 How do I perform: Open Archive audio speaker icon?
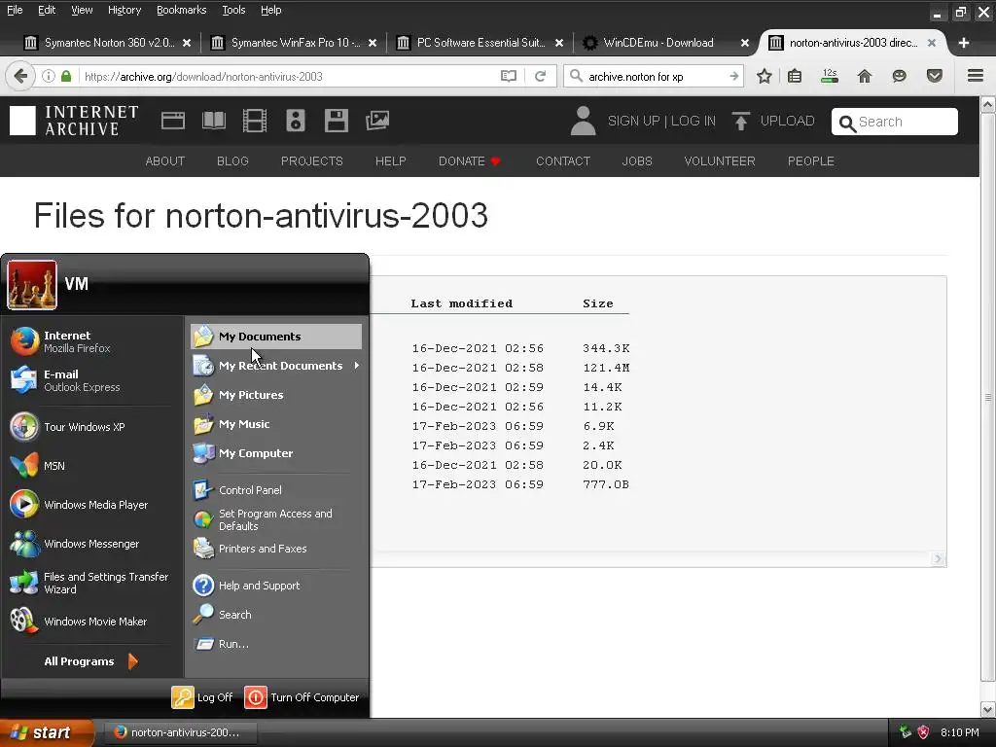pos(296,121)
